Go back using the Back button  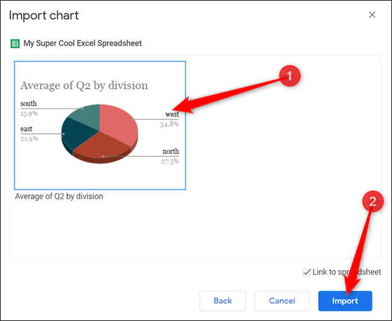223,300
